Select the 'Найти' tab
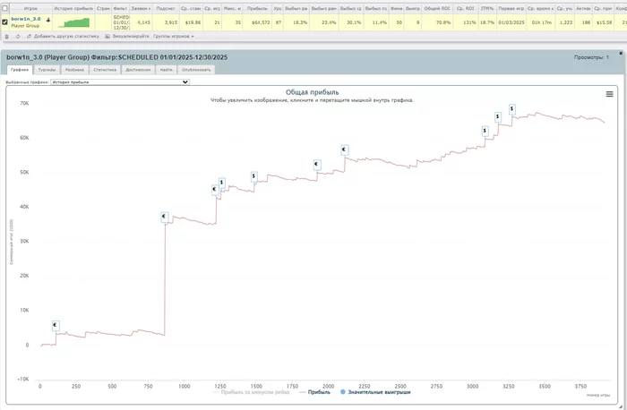 pos(166,70)
